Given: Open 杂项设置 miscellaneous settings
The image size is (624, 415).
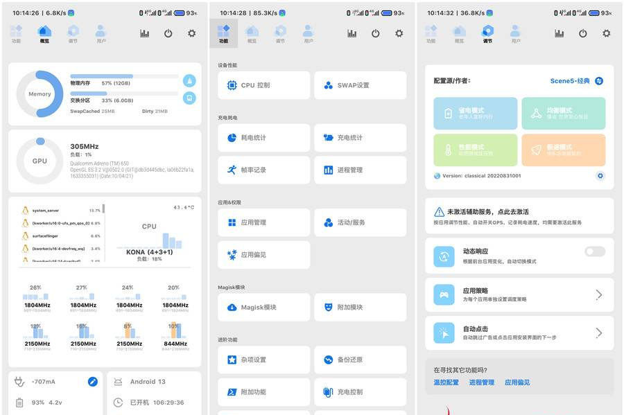Looking at the screenshot, I should click(x=264, y=360).
